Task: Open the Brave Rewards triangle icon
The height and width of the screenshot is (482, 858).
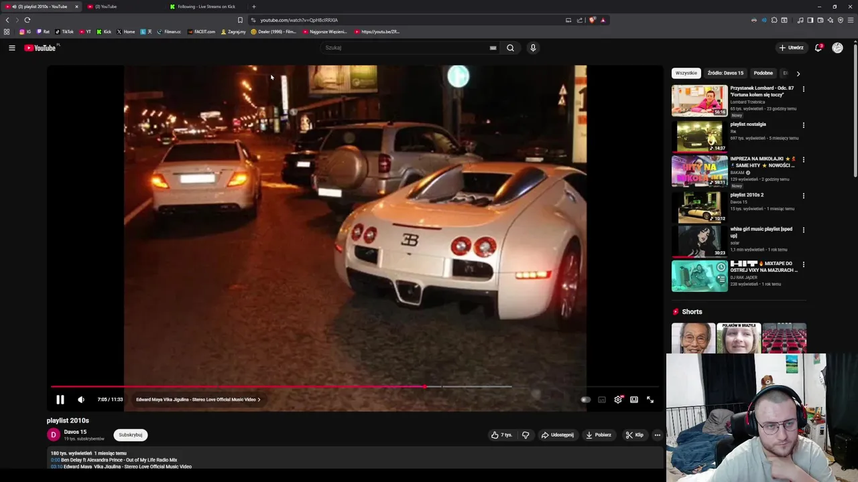Action: (x=603, y=20)
